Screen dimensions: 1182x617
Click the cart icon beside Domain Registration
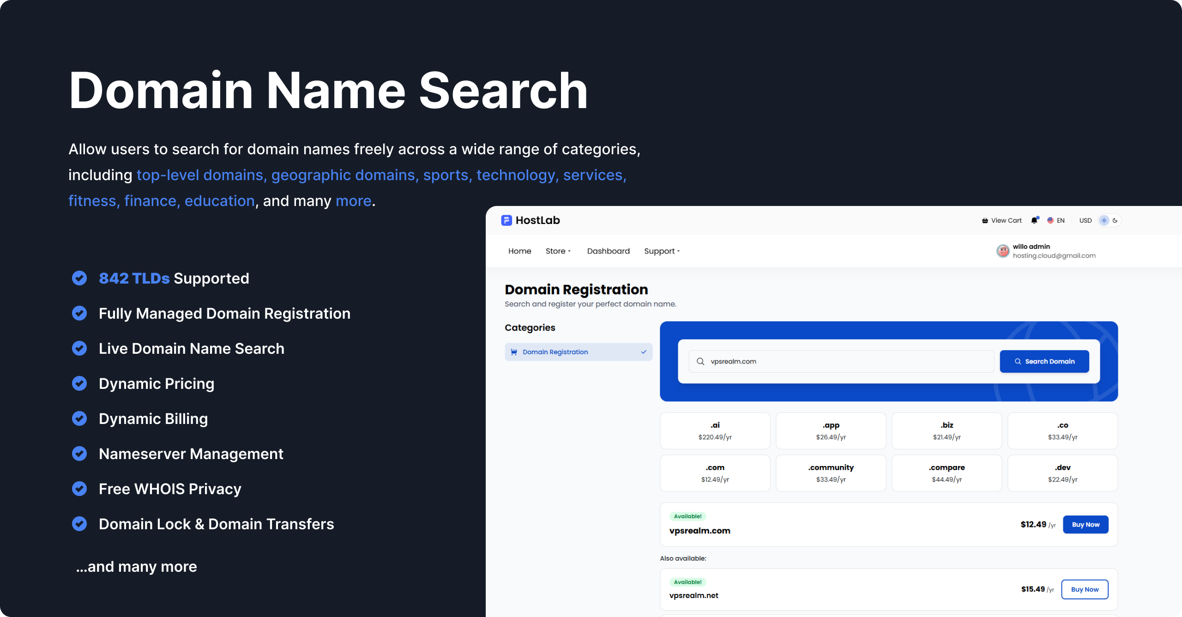(514, 352)
